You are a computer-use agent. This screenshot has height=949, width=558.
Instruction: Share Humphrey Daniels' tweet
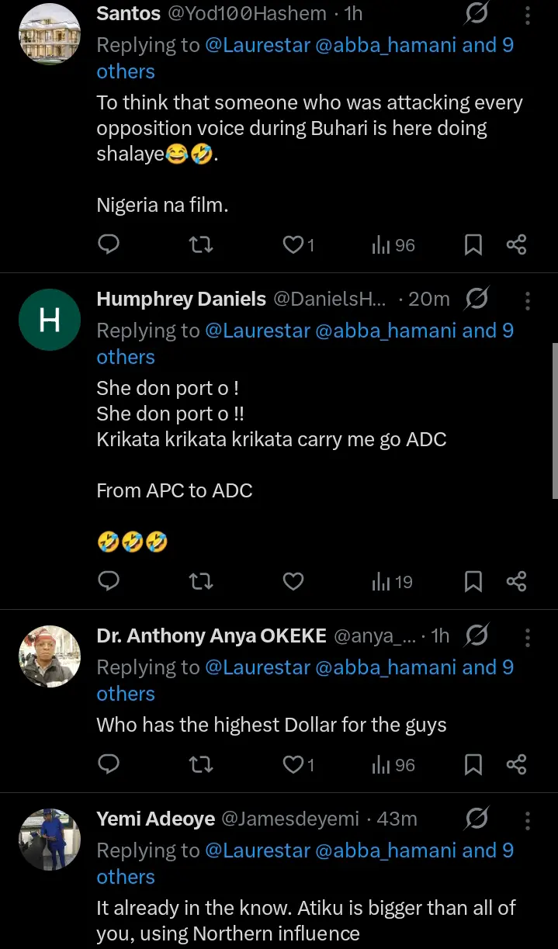pyautogui.click(x=516, y=581)
